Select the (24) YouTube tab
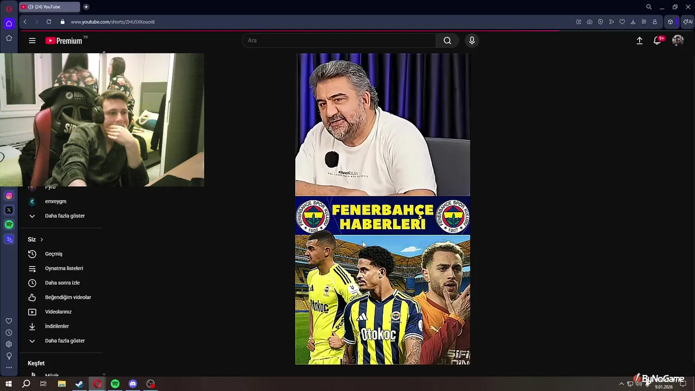695x391 pixels. (49, 7)
